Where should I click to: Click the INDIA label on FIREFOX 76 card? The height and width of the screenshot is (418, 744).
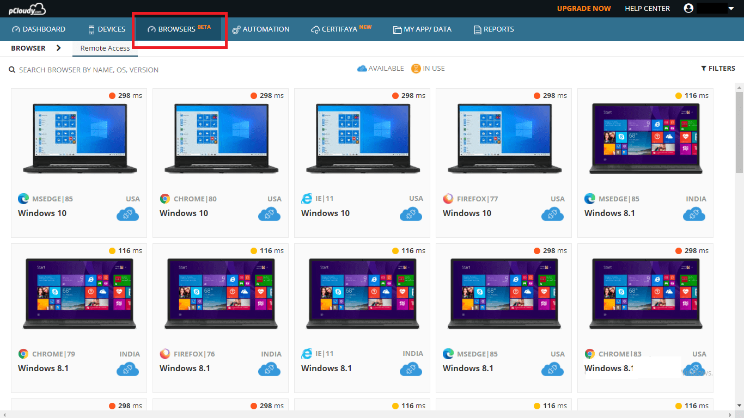[271, 354]
